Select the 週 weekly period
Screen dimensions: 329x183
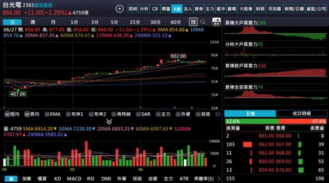click(x=33, y=22)
